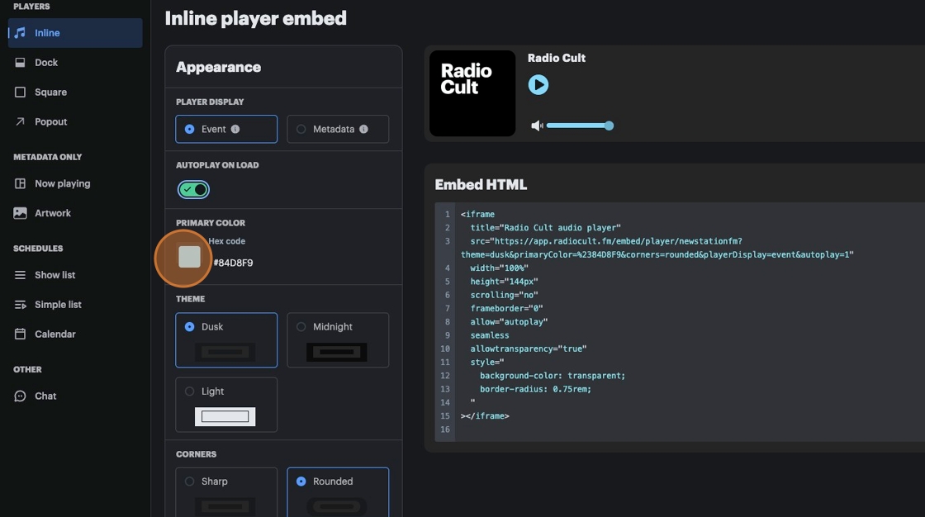Screen dimensions: 925x517
Task: Click the Radio Cult artwork thumbnail
Action: [x=472, y=93]
